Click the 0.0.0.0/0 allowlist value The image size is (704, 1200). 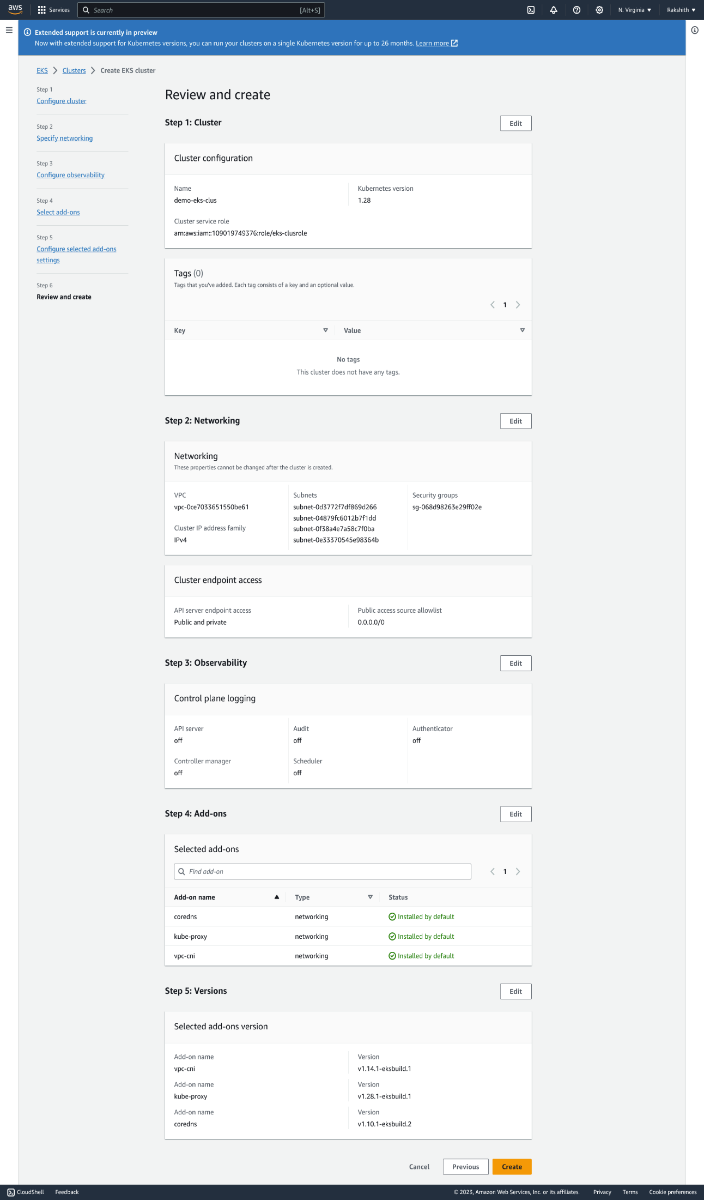click(x=371, y=622)
